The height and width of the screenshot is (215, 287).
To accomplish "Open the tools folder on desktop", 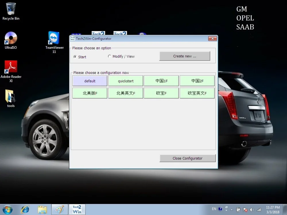I will click(x=11, y=98).
